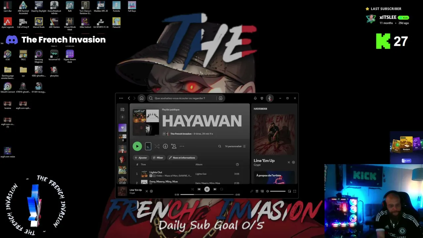The image size is (423, 238).
Task: Open Nom et informations editor
Action: 182,158
